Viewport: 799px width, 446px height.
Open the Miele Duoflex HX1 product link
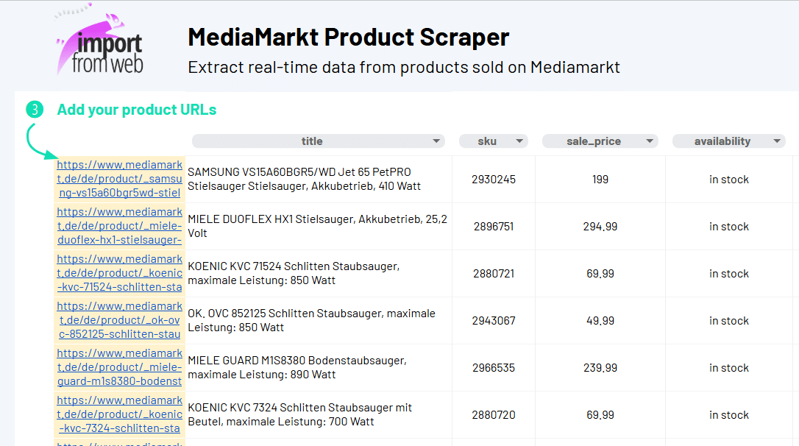119,227
